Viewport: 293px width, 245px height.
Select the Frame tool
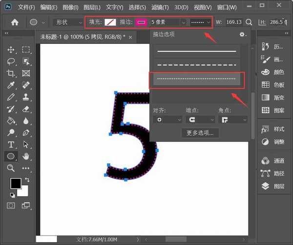tap(26, 73)
